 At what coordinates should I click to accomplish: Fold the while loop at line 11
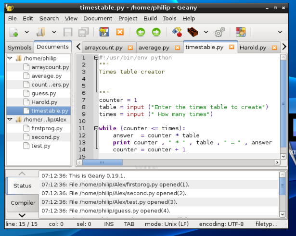pyautogui.click(x=96, y=128)
